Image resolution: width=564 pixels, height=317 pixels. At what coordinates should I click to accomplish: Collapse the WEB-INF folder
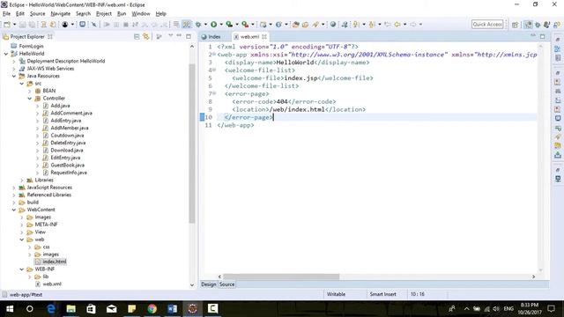pyautogui.click(x=22, y=269)
